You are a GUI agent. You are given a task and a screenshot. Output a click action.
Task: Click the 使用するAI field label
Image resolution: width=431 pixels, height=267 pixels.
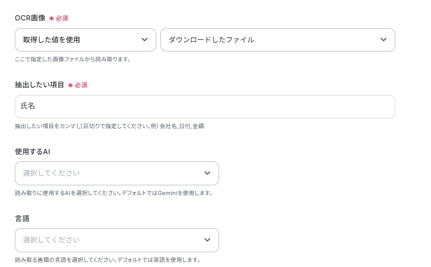[32, 152]
